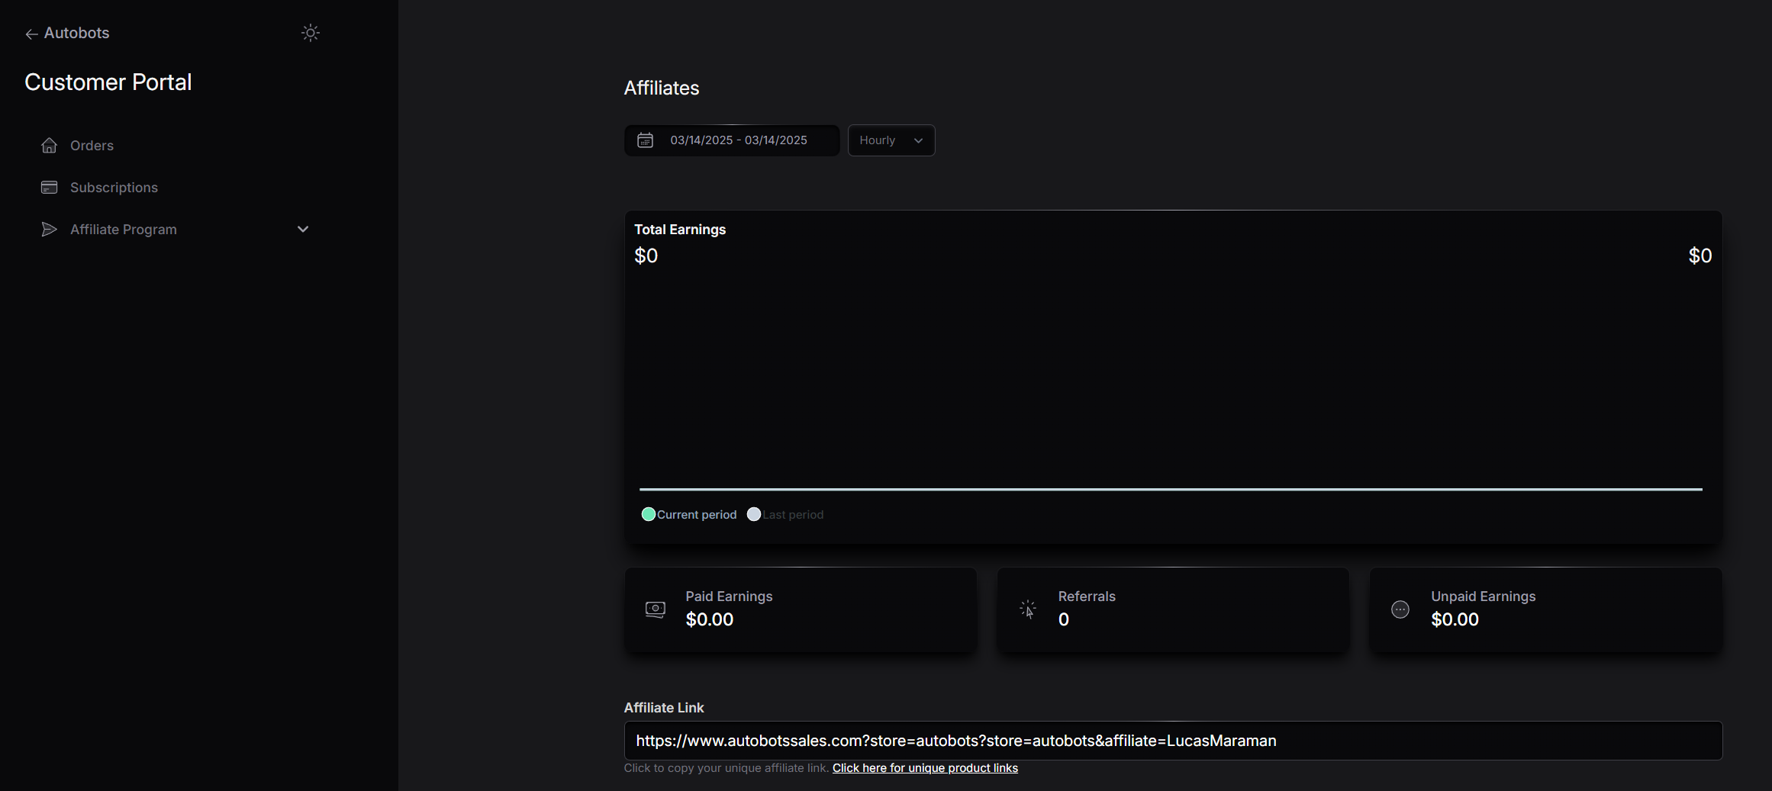The image size is (1772, 791).
Task: Select Affiliate Program menu item
Action: [124, 230]
